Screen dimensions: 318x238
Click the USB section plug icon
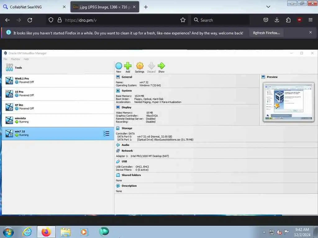point(118,161)
